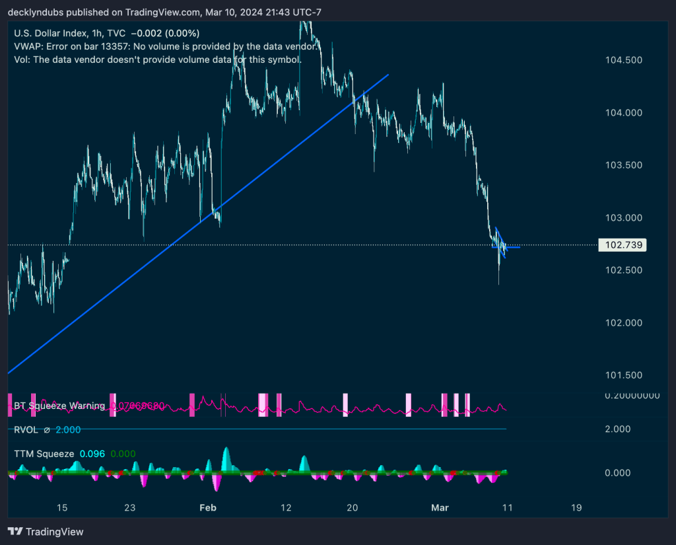The image size is (676, 545).
Task: Select the TTM Squeeze indicator label
Action: [x=44, y=454]
